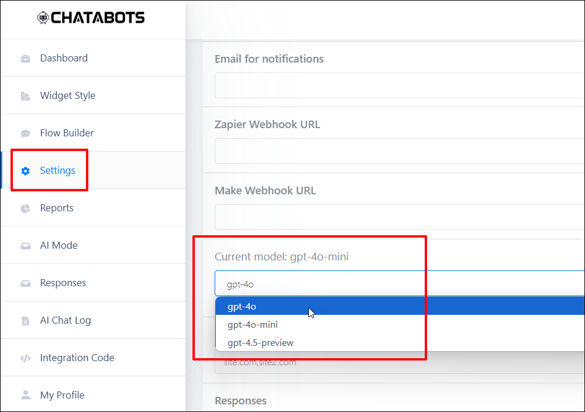Go to the Reports page
The image size is (585, 412).
tap(57, 208)
